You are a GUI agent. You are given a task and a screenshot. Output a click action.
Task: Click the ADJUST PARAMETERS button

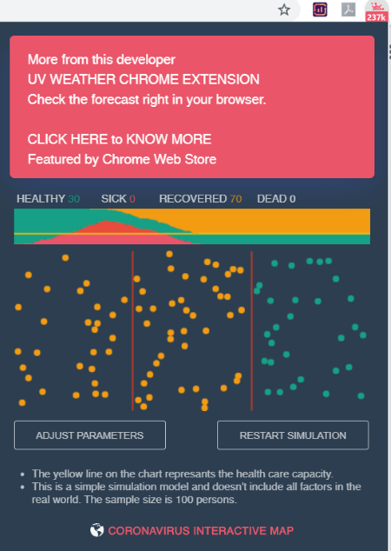(x=90, y=435)
